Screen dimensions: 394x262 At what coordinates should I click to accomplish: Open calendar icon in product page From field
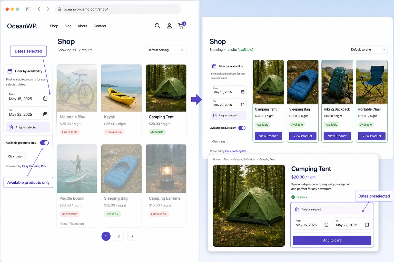pyautogui.click(x=326, y=225)
